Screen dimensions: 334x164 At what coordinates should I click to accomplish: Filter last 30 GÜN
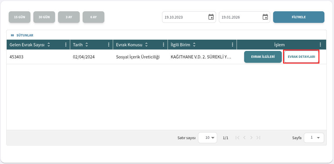click(44, 17)
